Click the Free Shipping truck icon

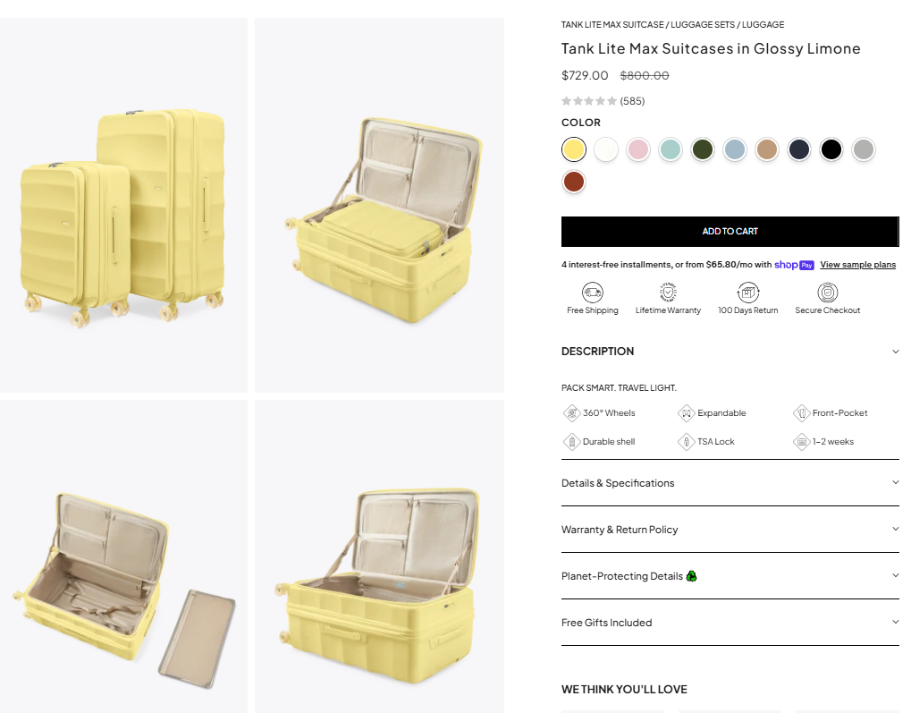pos(592,292)
